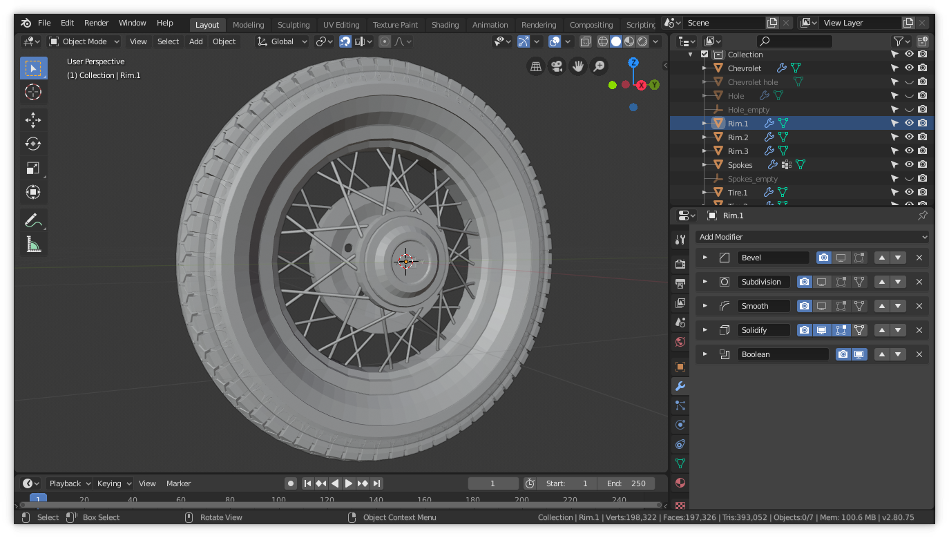Open Add Modifier dropdown
The height and width of the screenshot is (538, 949).
click(x=812, y=237)
